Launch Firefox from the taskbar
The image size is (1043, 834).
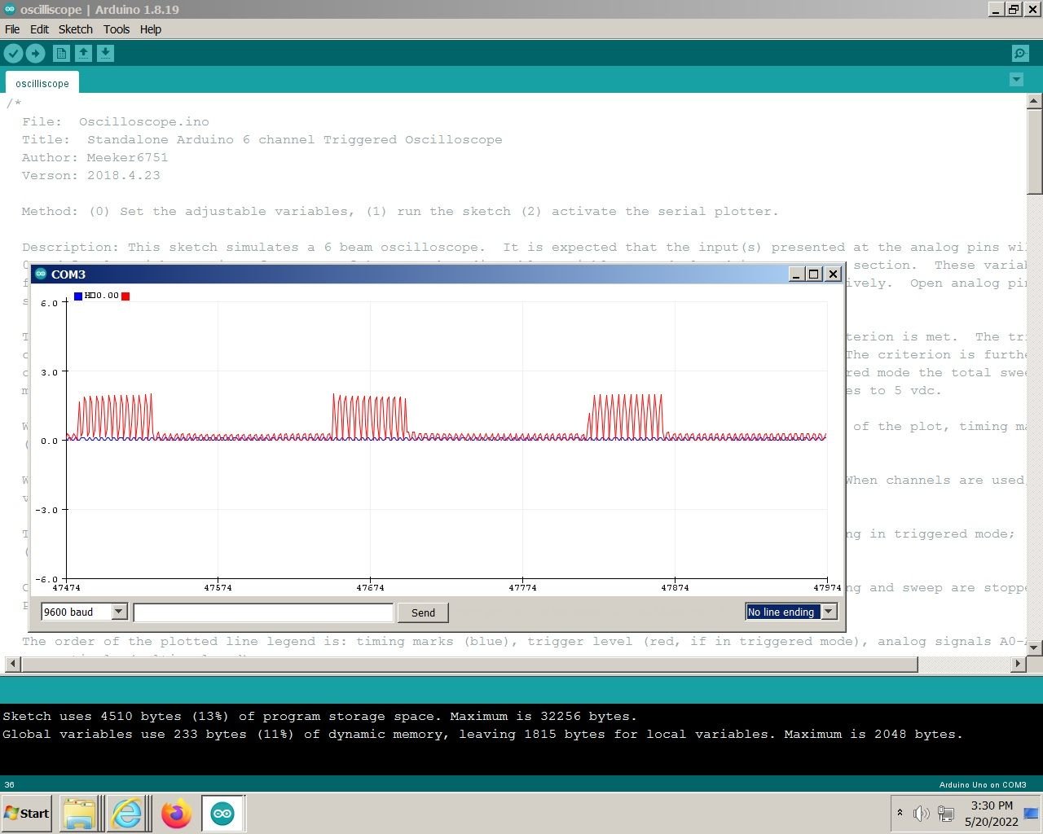click(175, 814)
